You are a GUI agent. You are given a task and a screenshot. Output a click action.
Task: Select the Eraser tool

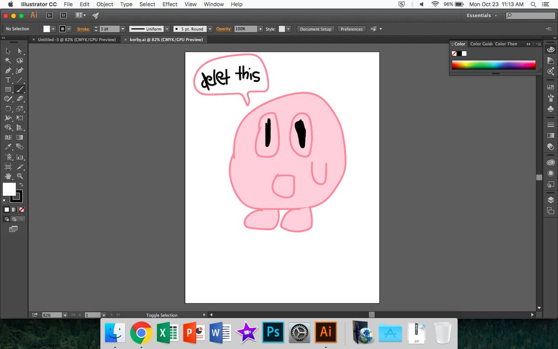tap(20, 99)
